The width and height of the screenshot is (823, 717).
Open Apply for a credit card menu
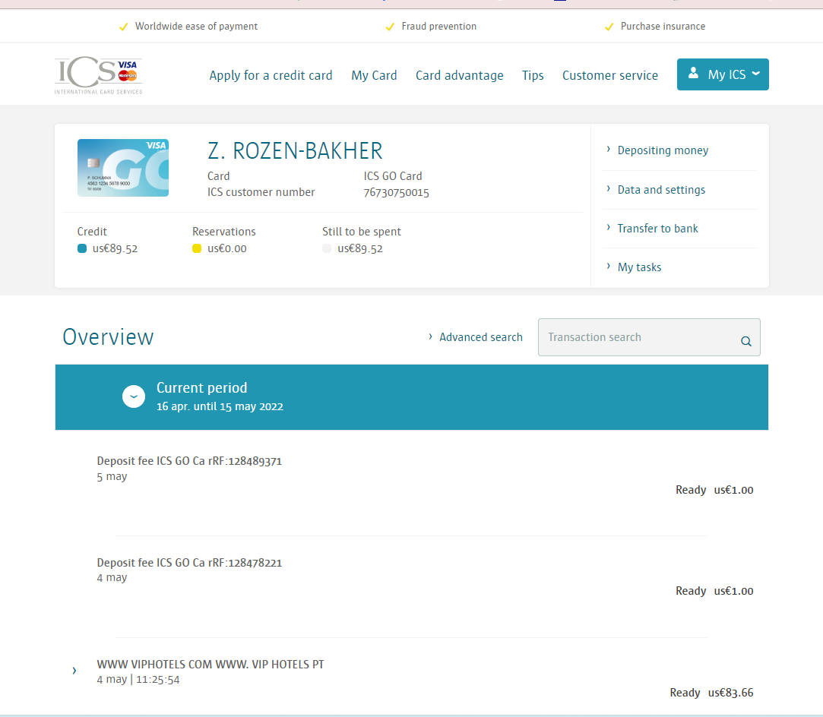point(271,75)
